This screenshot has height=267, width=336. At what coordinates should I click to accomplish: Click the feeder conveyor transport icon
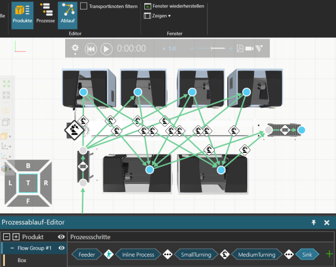pos(83,166)
